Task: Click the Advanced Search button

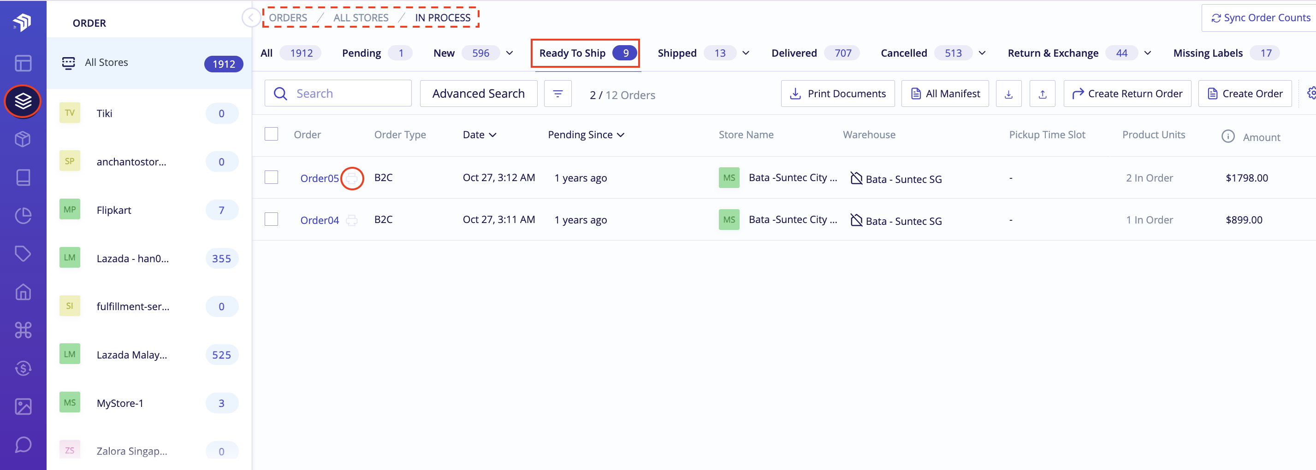Action: (x=478, y=94)
